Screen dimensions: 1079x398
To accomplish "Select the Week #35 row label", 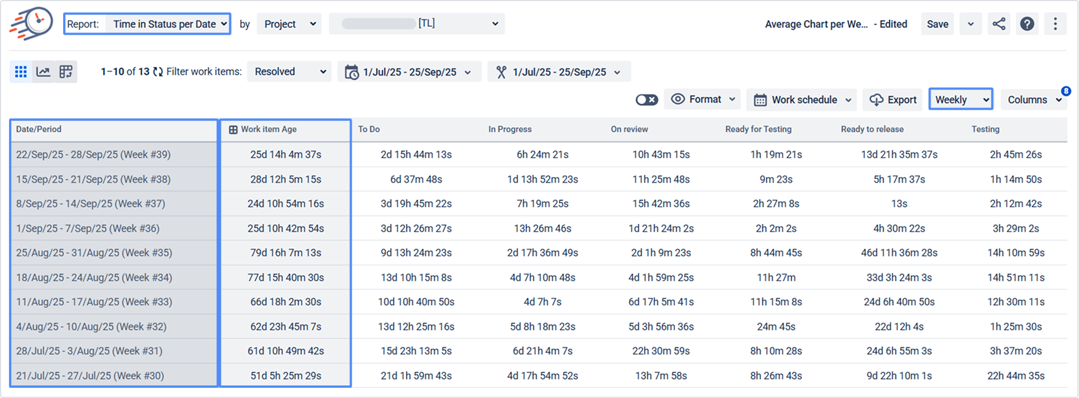I will click(x=94, y=253).
